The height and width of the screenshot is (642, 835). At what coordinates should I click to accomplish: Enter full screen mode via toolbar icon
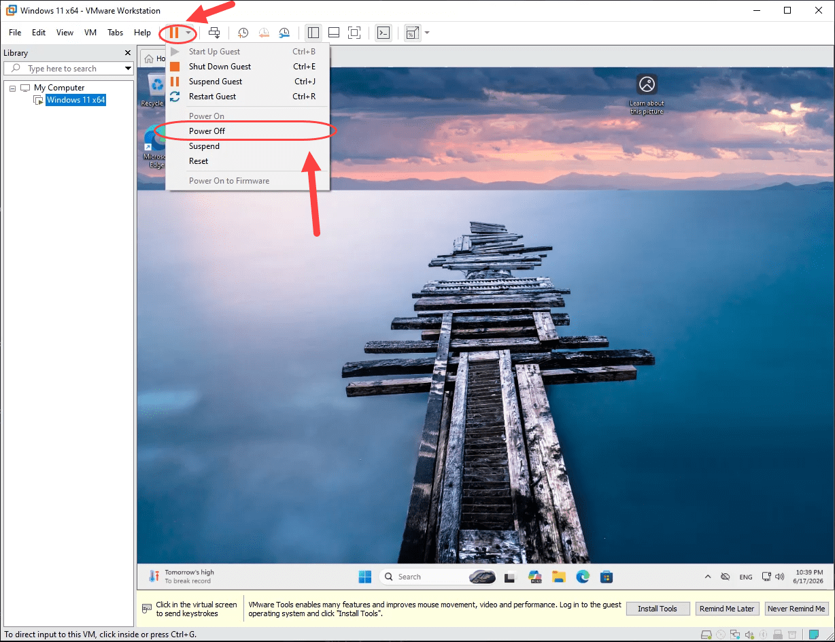354,33
